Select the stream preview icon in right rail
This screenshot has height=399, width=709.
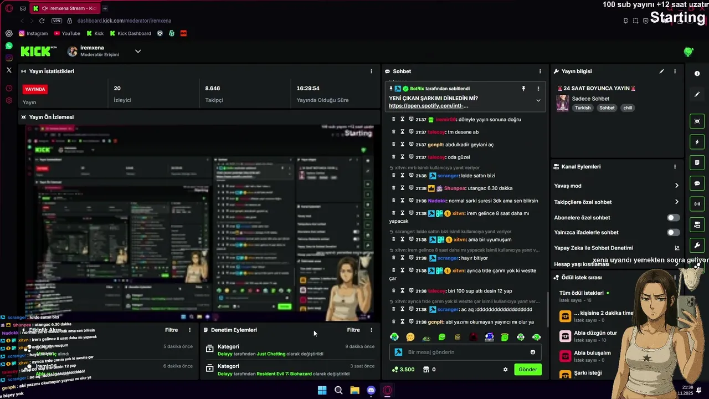click(697, 121)
